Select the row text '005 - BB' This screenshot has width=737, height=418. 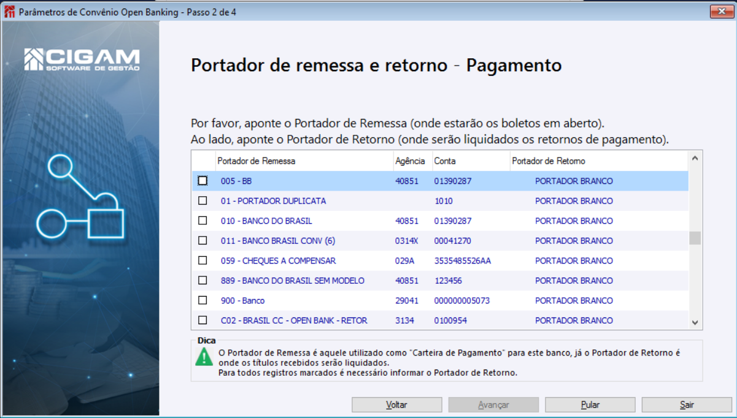(x=236, y=181)
